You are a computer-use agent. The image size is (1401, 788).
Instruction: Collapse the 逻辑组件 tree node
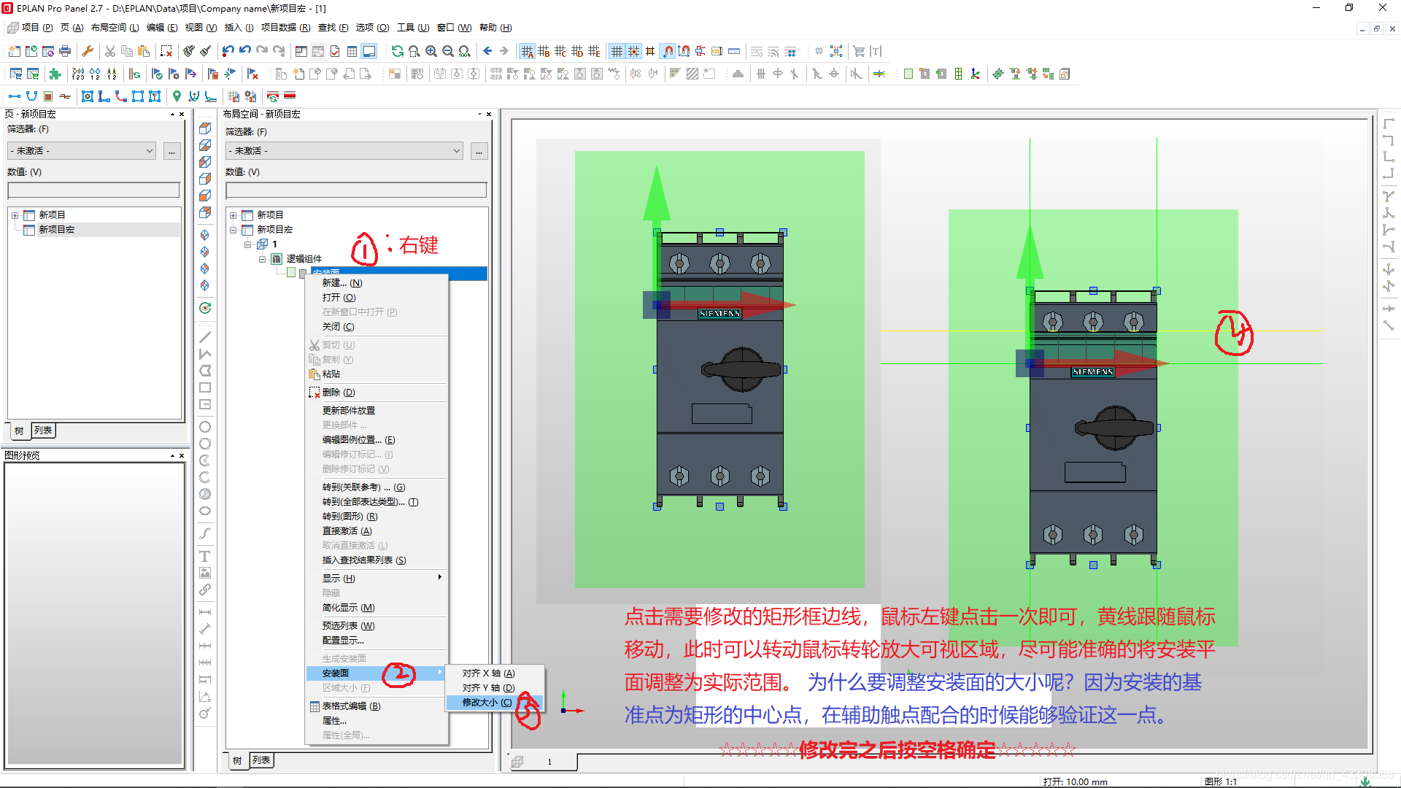pos(262,259)
